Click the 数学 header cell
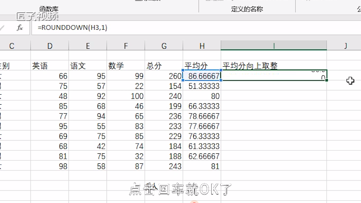 (125, 66)
